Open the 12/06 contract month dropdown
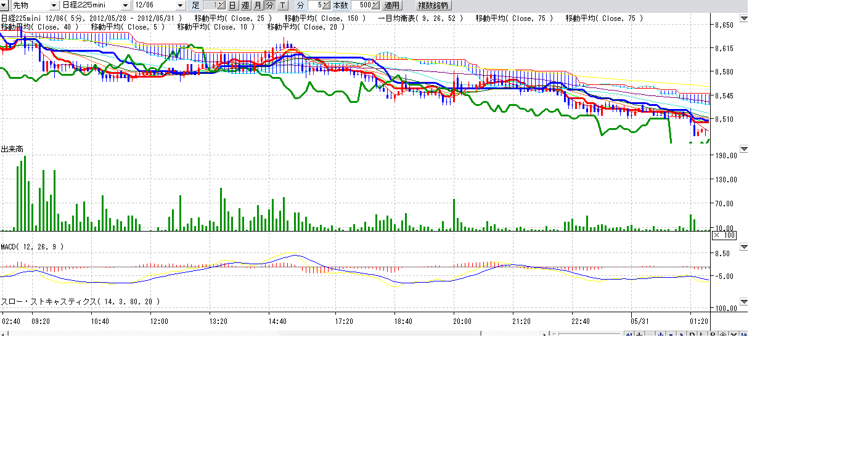 coord(179,6)
